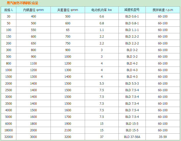This screenshot has height=141, width=181.
Task: Select the 35-59 stirring speed cell
Action: [x=163, y=137]
